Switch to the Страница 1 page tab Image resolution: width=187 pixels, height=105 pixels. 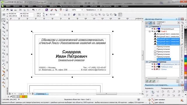pos(41,94)
